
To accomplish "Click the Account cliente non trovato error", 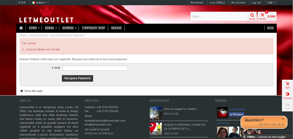I will [43, 49].
